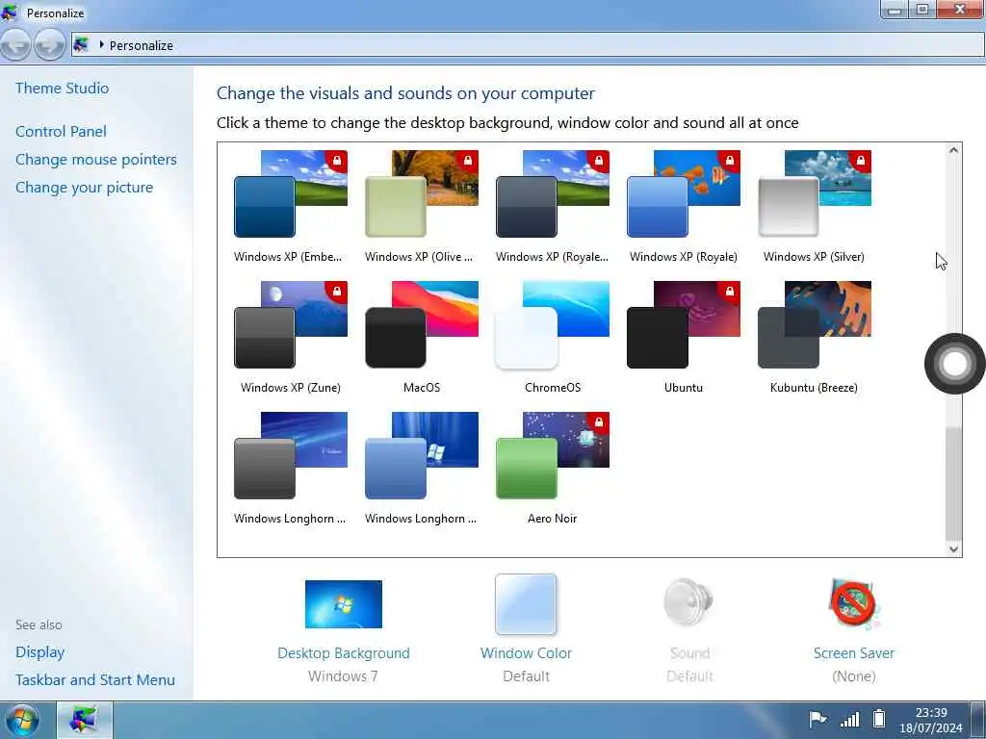Open Taskbar and Start Menu link
Screen dimensions: 986x739
(95, 680)
